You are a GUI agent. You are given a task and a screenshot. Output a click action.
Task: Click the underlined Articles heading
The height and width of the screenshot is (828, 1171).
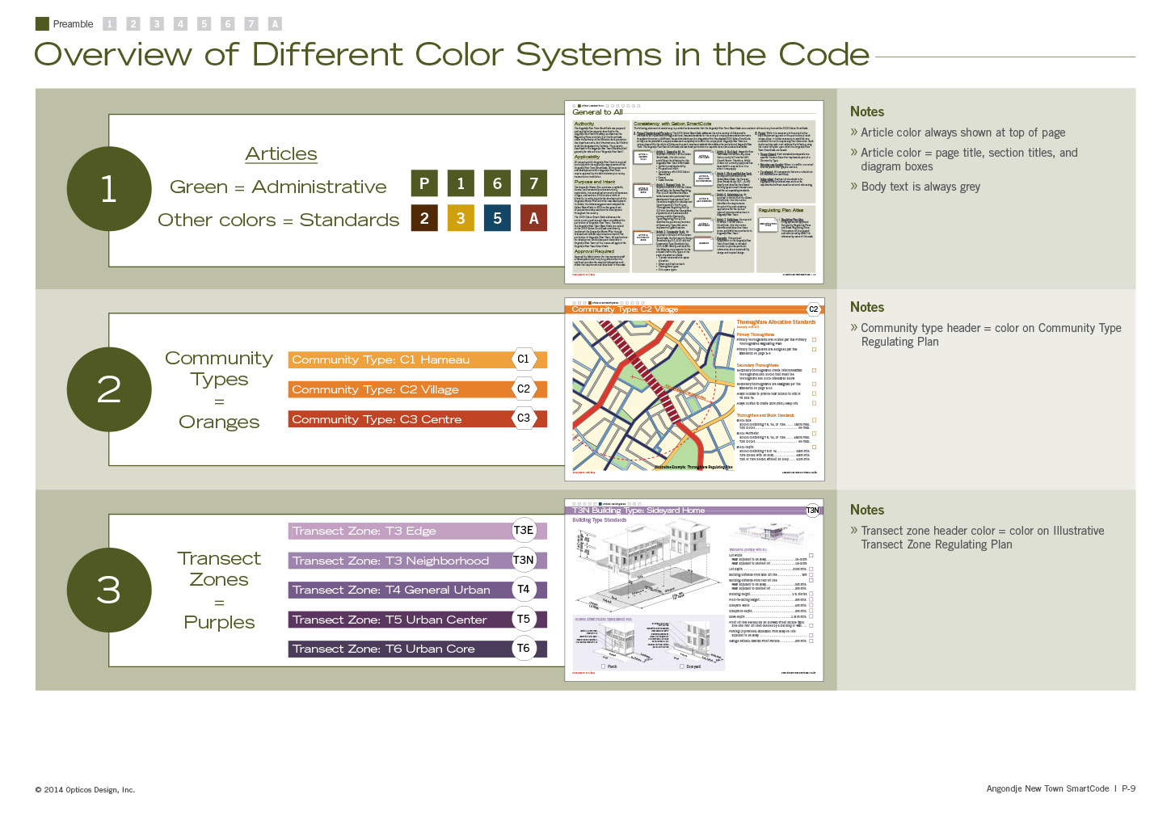pos(281,153)
